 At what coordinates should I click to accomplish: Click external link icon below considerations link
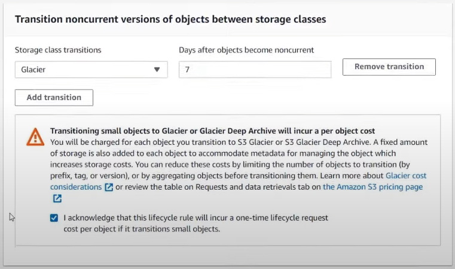click(x=57, y=199)
